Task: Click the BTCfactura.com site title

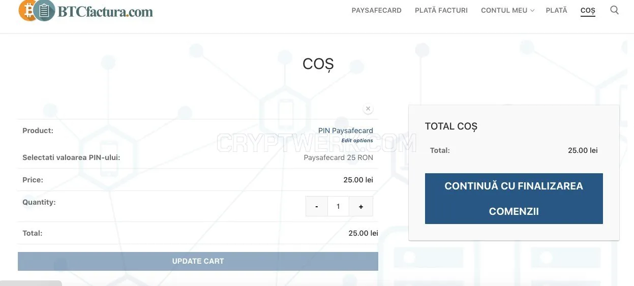Action: point(105,11)
